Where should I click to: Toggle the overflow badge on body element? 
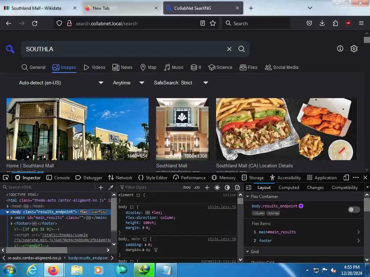click(98, 212)
